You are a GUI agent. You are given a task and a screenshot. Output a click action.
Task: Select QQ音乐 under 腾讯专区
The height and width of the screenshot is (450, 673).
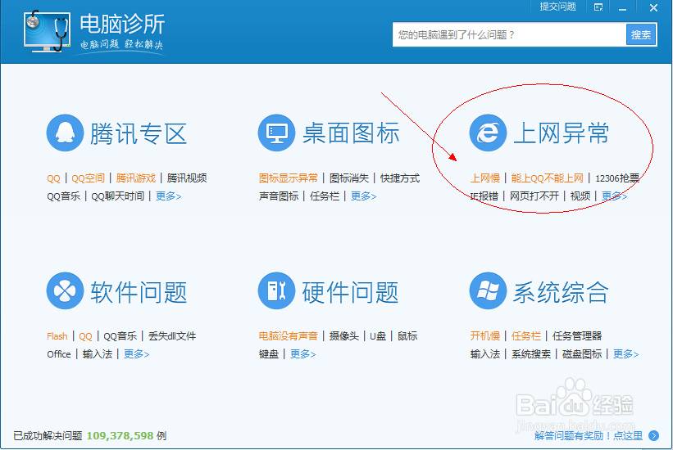pyautogui.click(x=63, y=196)
